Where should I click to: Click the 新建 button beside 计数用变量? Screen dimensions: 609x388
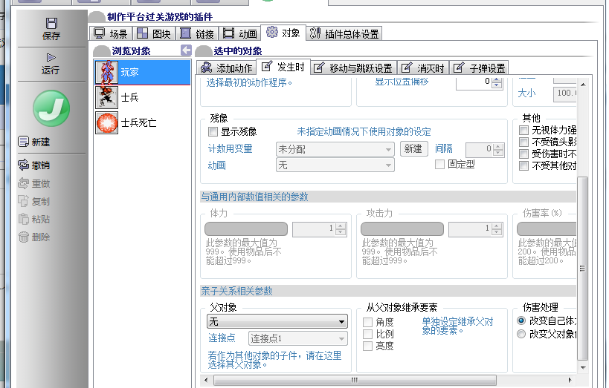click(x=413, y=149)
